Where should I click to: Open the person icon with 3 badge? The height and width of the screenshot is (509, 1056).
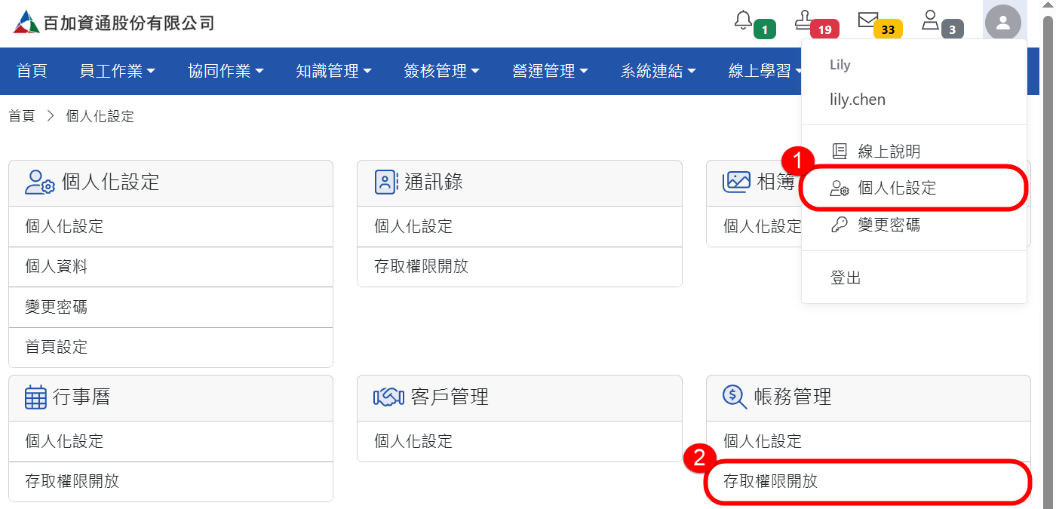931,20
